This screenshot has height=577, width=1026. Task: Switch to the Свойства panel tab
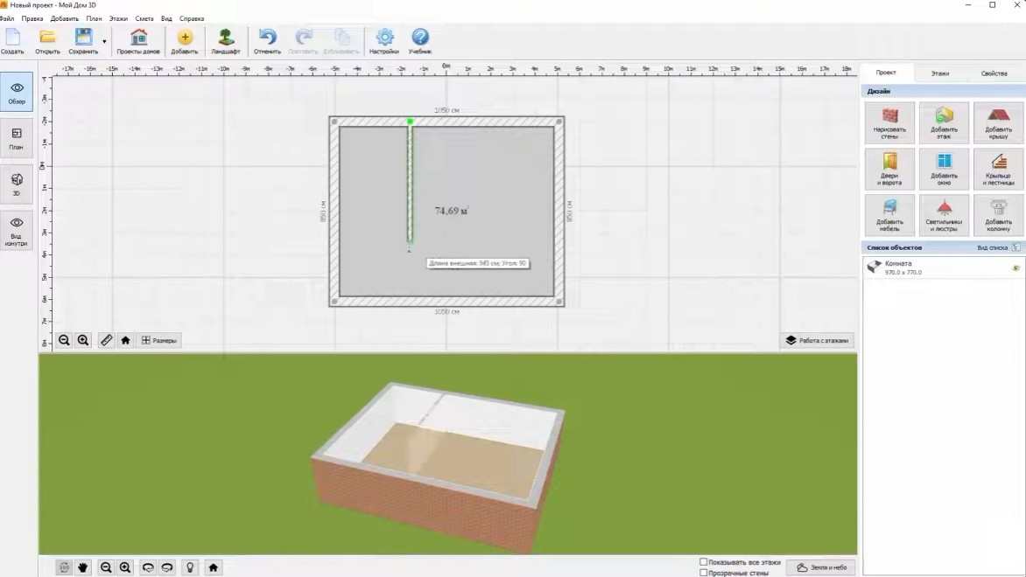[x=994, y=73]
